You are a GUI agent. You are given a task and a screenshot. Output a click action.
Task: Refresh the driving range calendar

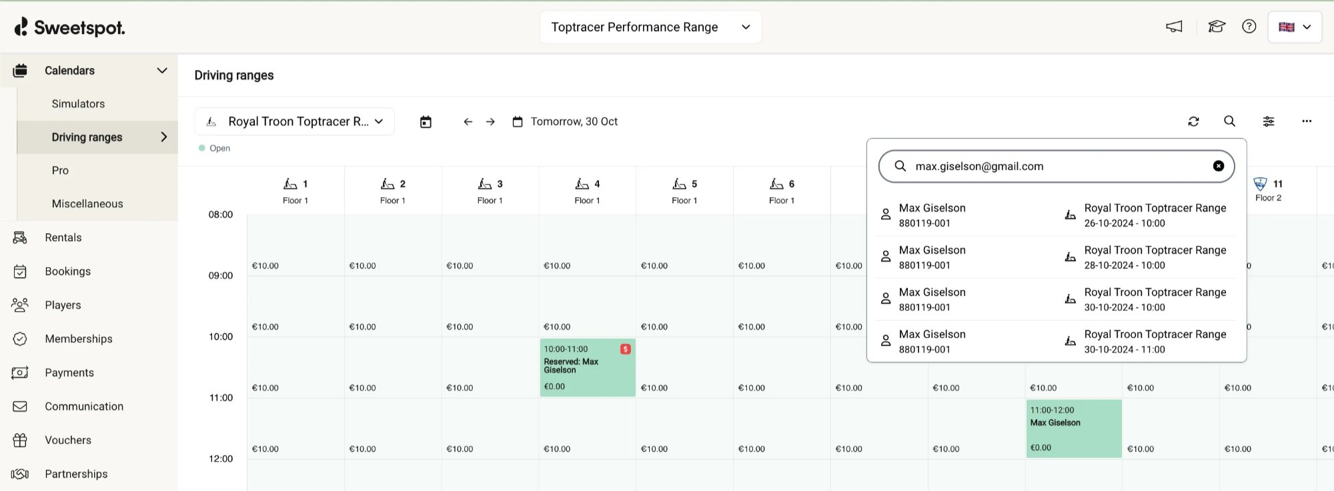pyautogui.click(x=1194, y=121)
